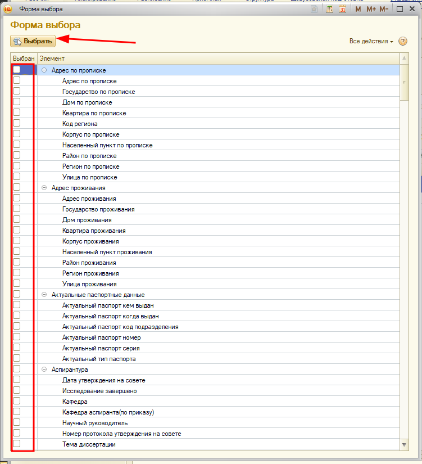The height and width of the screenshot is (464, 422).
Task: Click the 1C application logo icon
Action: pyautogui.click(x=8, y=10)
